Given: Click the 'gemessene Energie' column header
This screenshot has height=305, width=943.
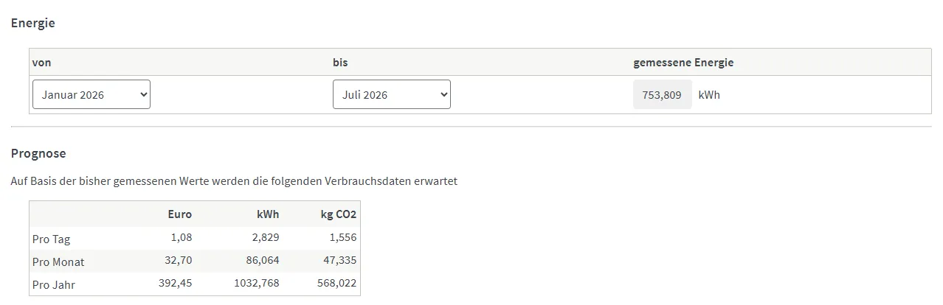Looking at the screenshot, I should (x=683, y=63).
